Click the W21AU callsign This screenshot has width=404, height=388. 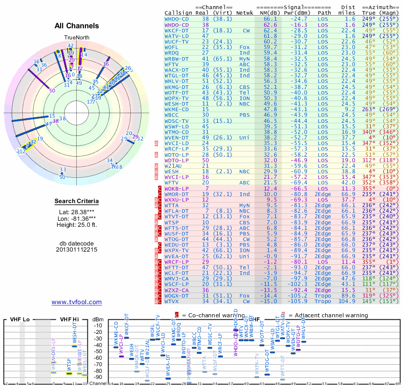(x=173, y=166)
